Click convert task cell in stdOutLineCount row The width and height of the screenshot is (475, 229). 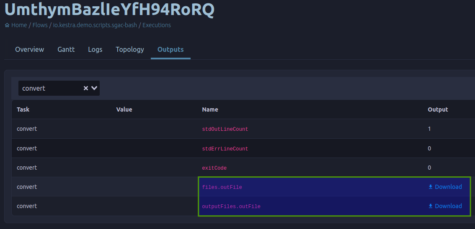click(27, 129)
